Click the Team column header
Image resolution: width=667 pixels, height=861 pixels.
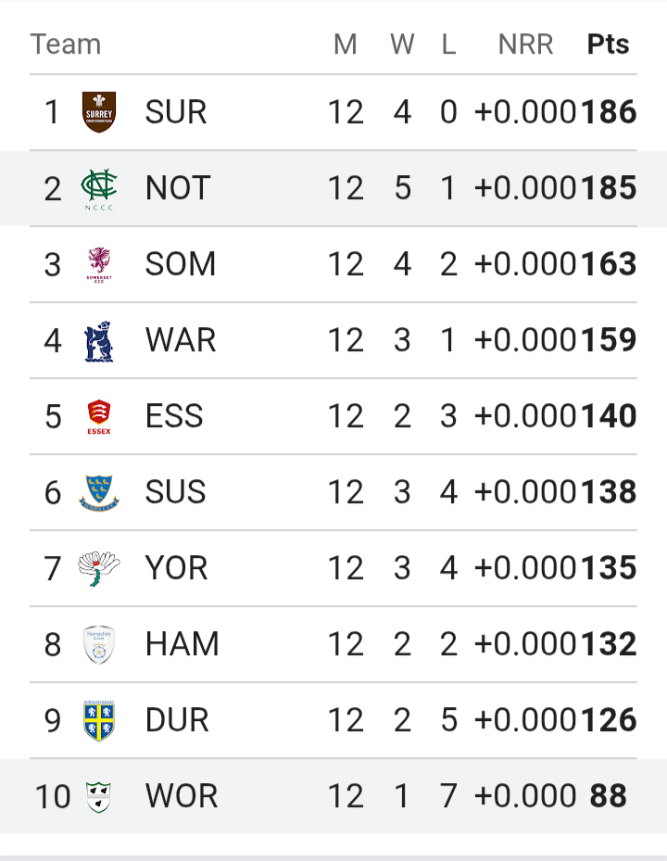click(66, 44)
